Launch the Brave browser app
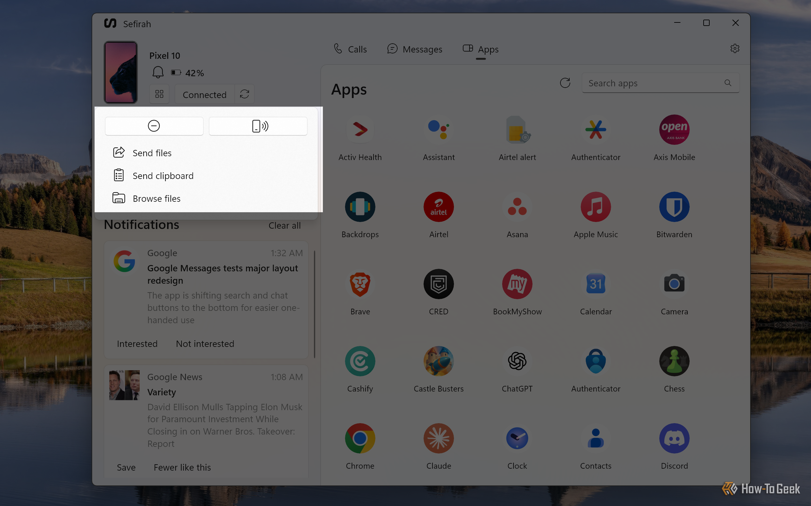 [360, 293]
